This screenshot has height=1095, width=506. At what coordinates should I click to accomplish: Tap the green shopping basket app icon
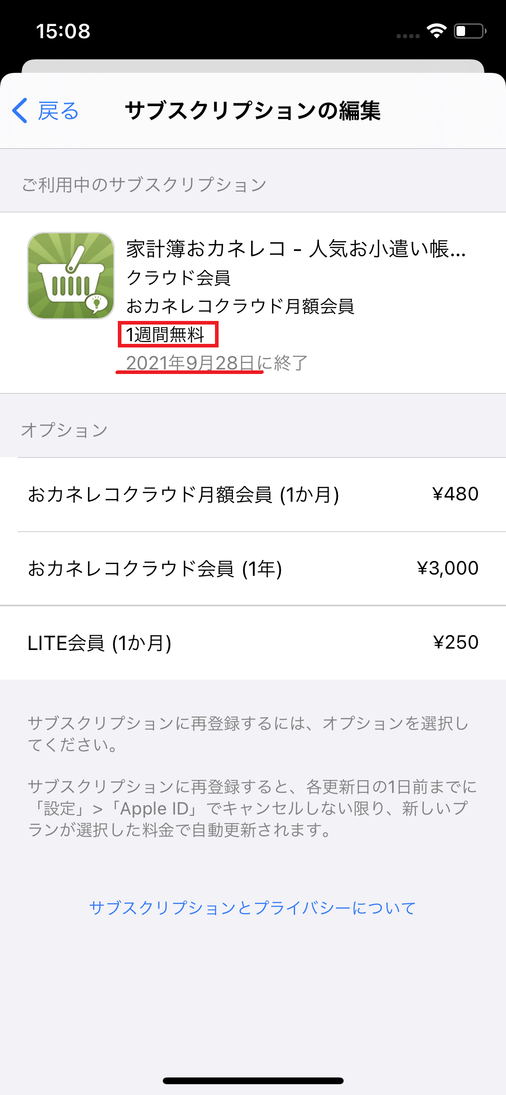pyautogui.click(x=71, y=276)
